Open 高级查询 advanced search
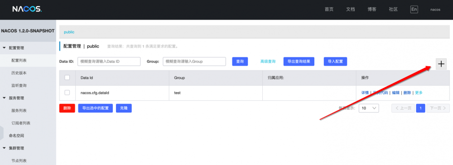Viewport: 453px width, 165px height. [268, 61]
